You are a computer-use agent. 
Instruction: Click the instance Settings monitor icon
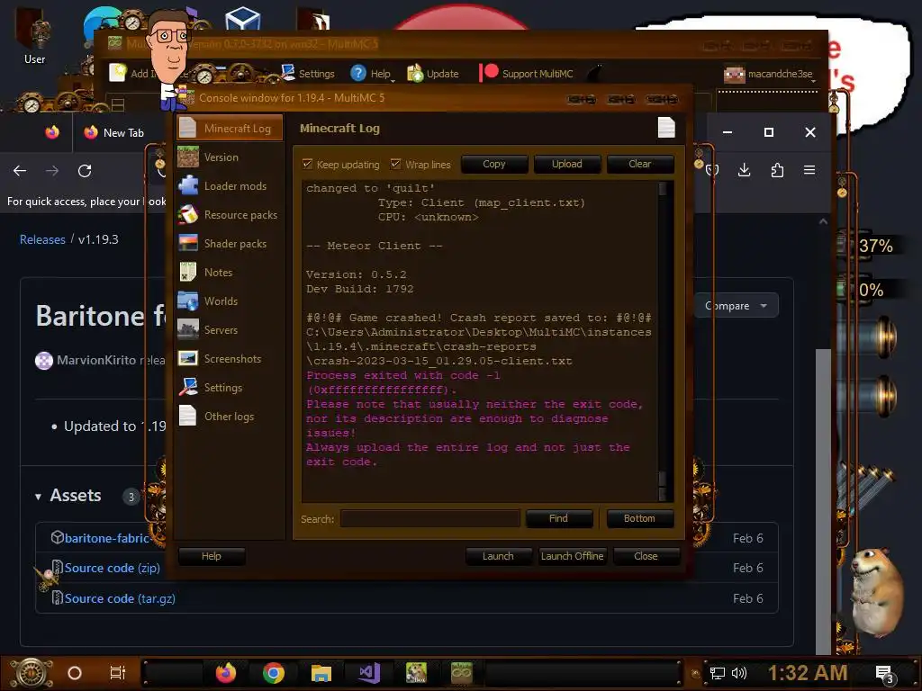188,387
